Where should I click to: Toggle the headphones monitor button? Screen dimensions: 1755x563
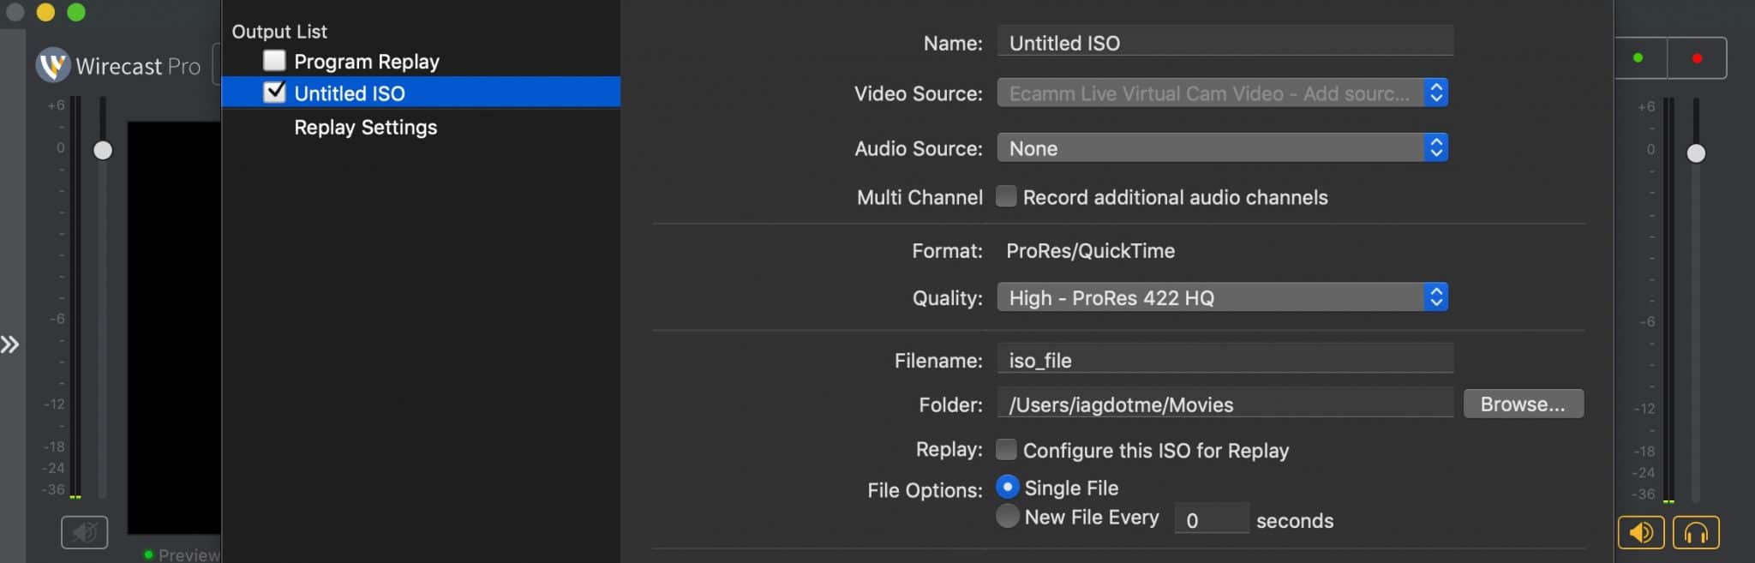[1696, 532]
